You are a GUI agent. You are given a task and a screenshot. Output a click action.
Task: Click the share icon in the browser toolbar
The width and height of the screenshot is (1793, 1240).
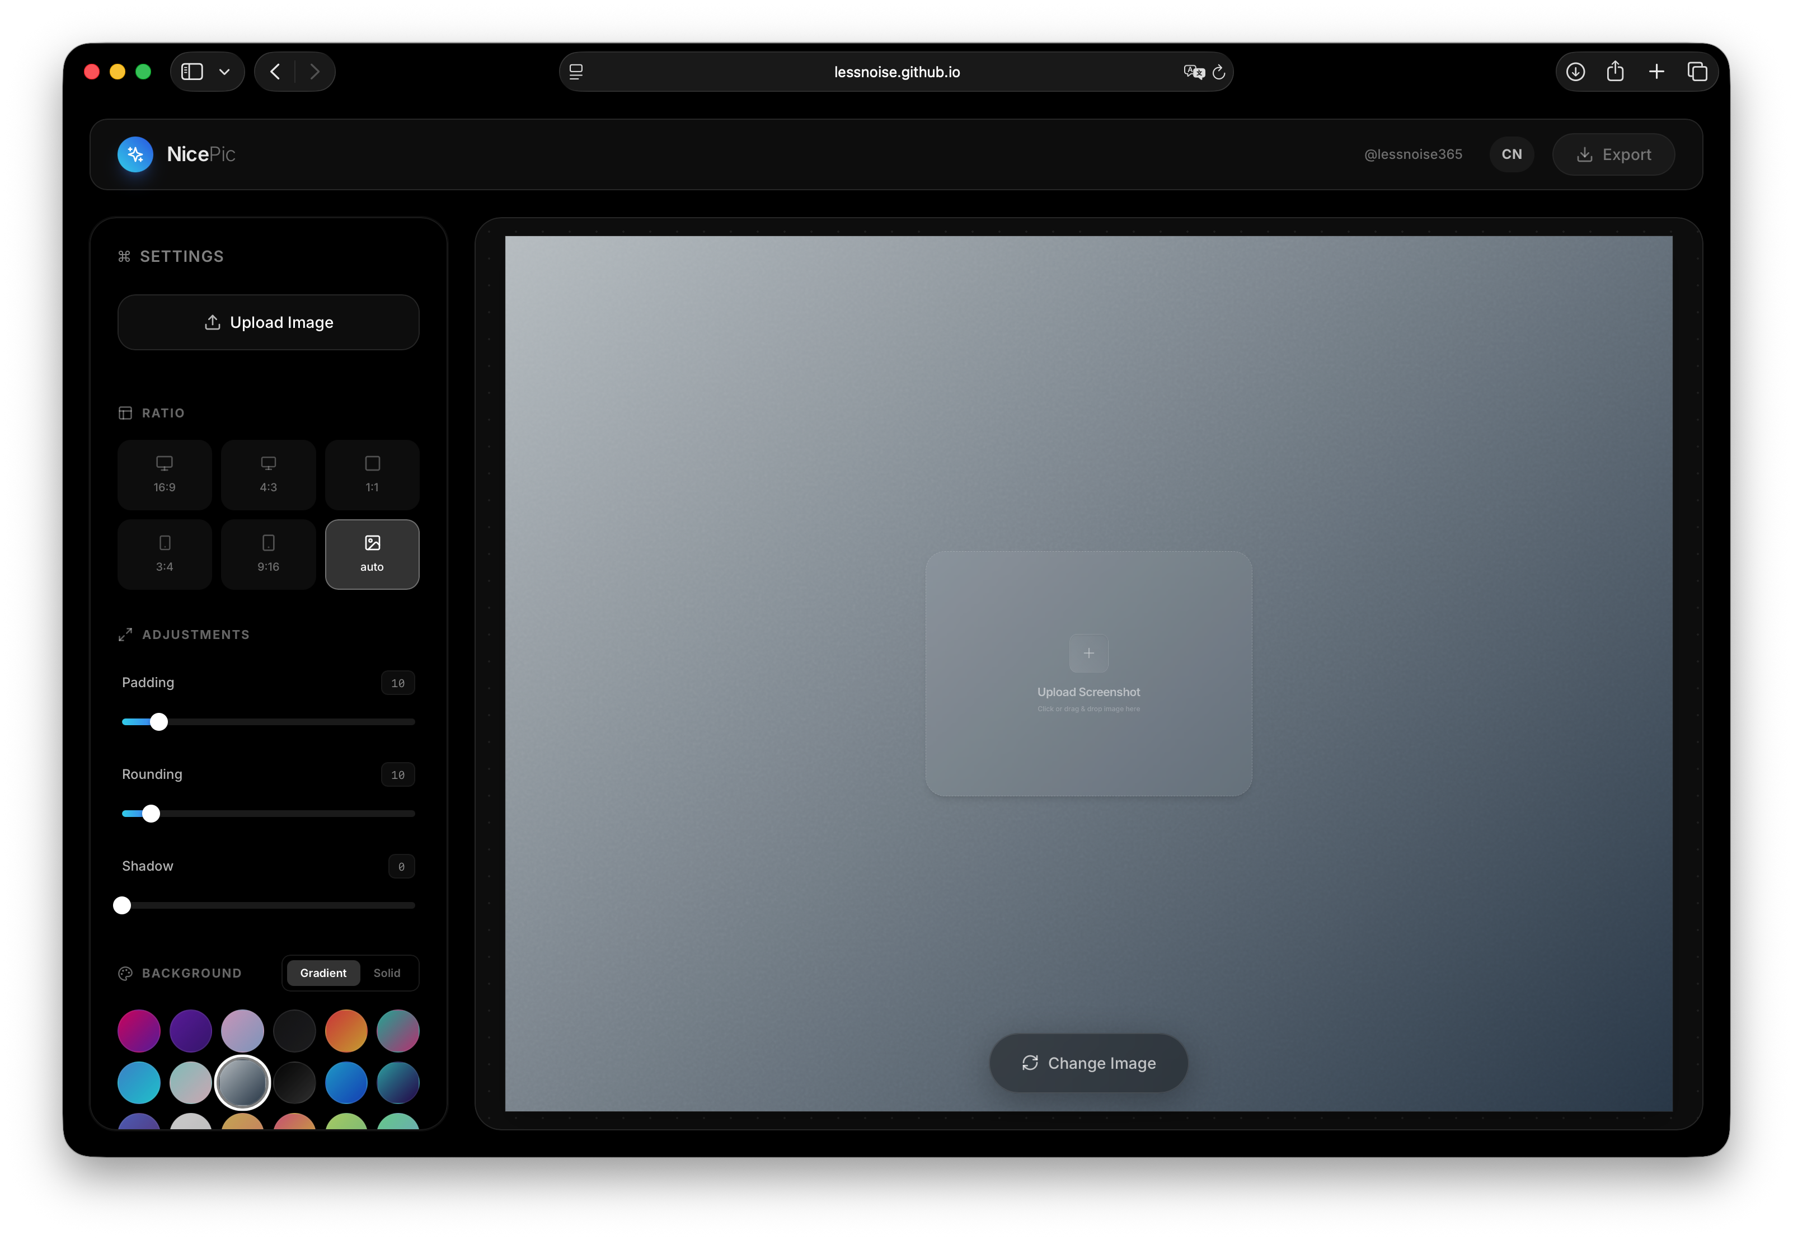coord(1616,71)
